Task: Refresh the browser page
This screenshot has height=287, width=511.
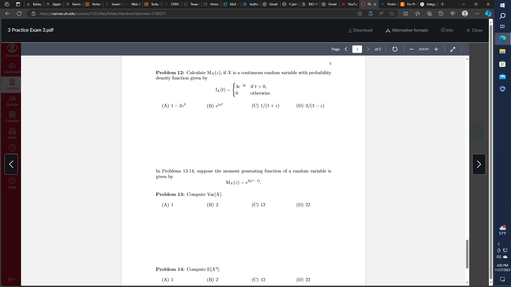Action: coord(19,14)
